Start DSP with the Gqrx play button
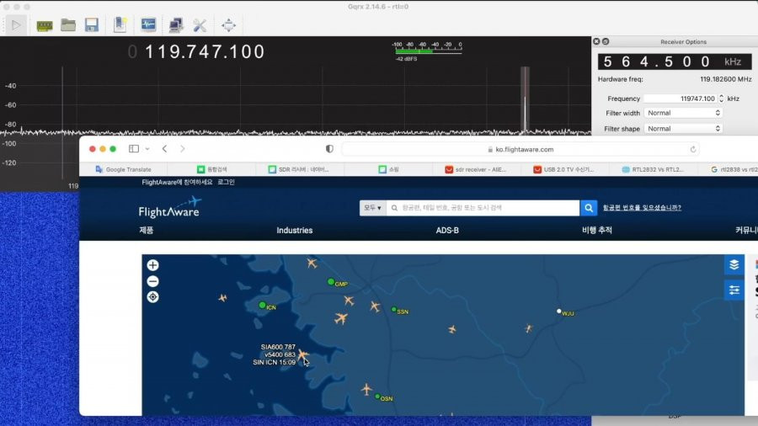 click(16, 25)
